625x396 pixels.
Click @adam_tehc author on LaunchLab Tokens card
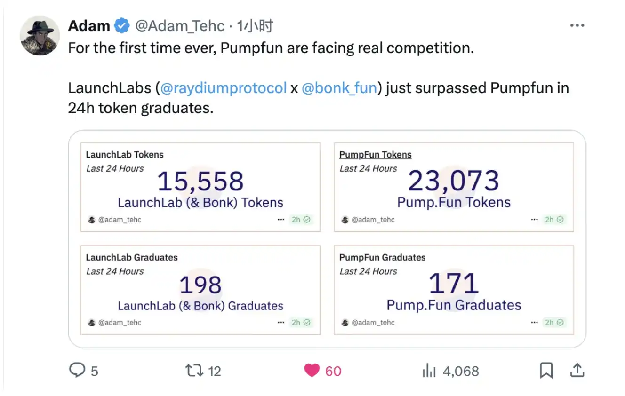pyautogui.click(x=120, y=220)
